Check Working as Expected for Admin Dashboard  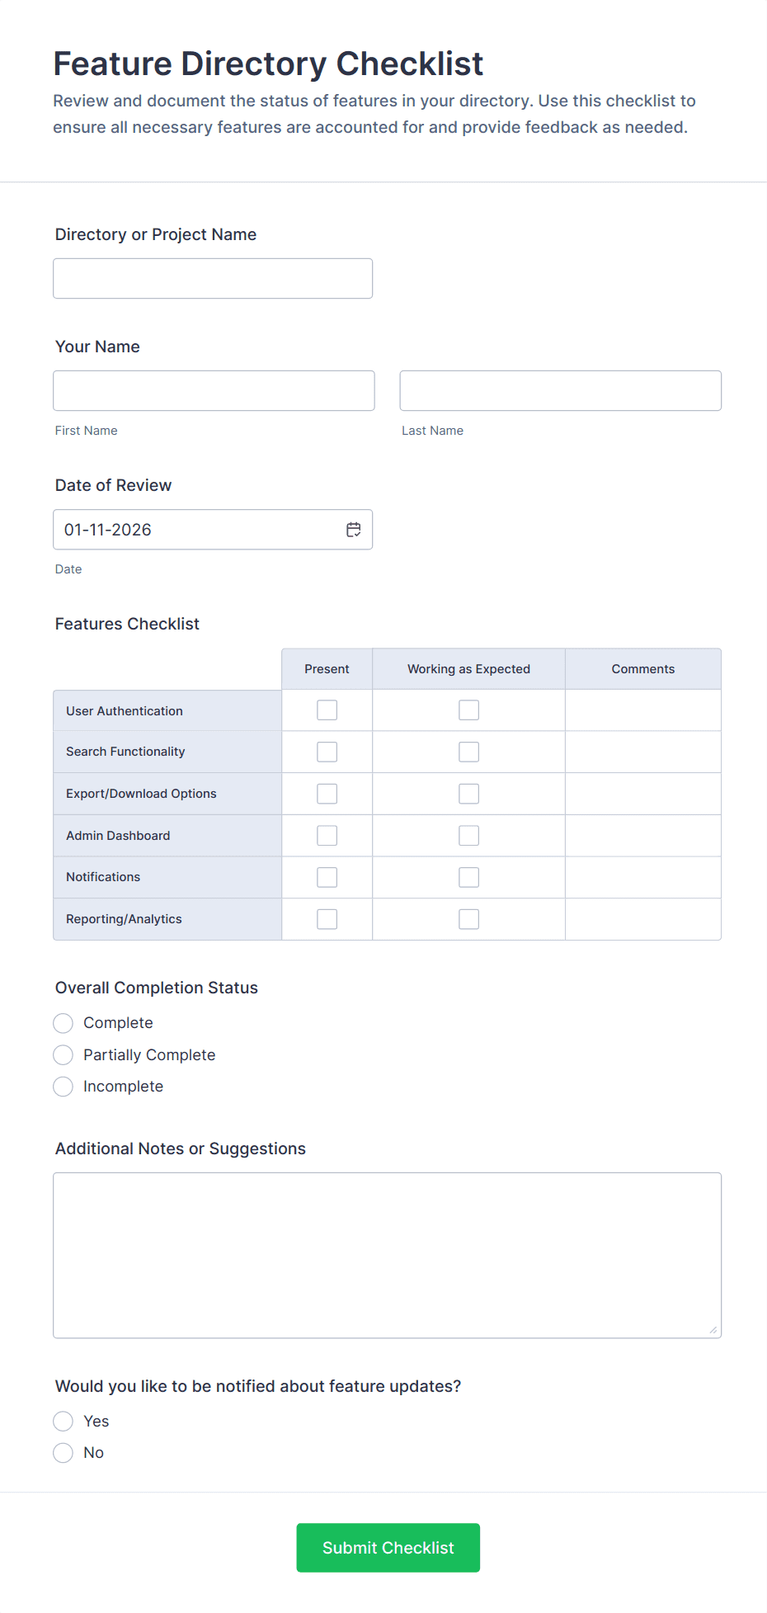tap(469, 836)
